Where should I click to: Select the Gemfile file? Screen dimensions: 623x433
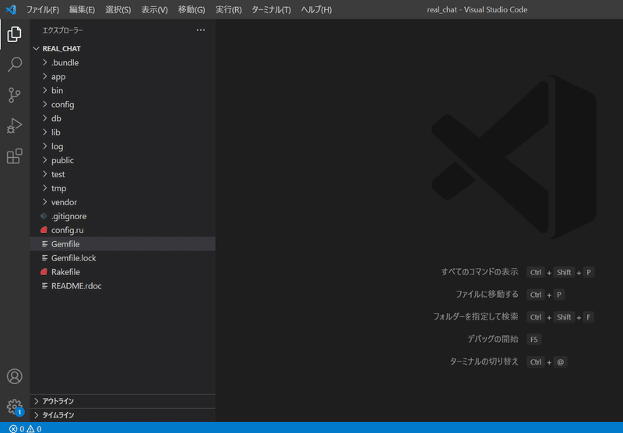click(122, 244)
